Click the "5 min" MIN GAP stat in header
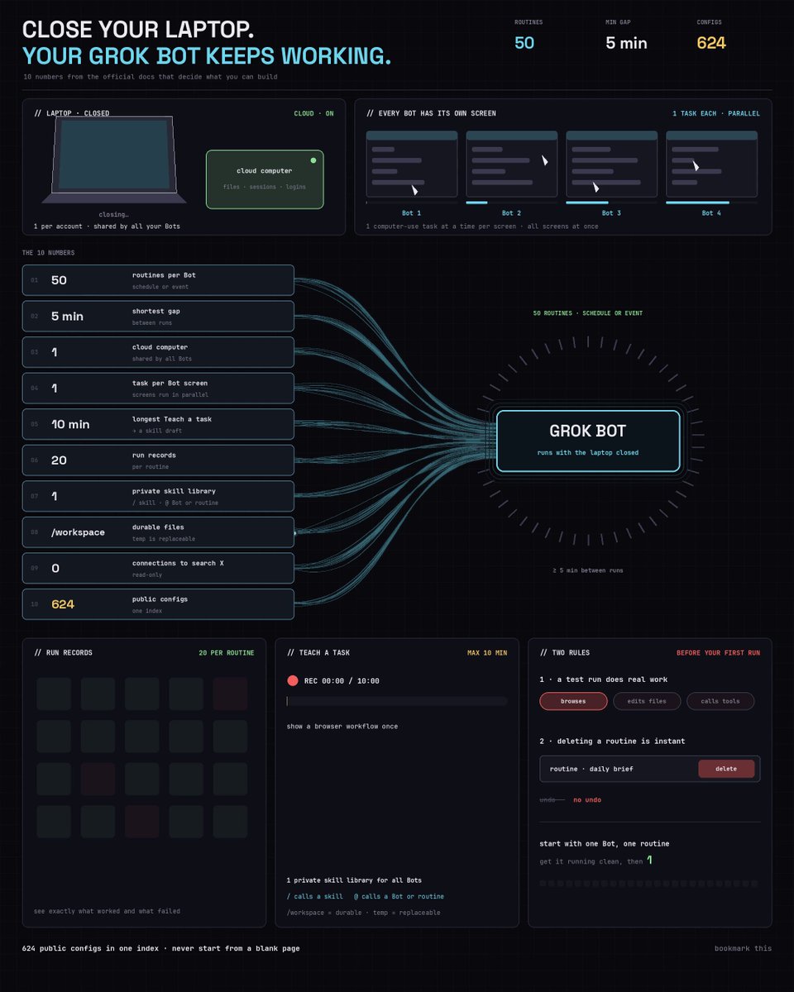Viewport: 794px width, 992px height. click(x=626, y=43)
